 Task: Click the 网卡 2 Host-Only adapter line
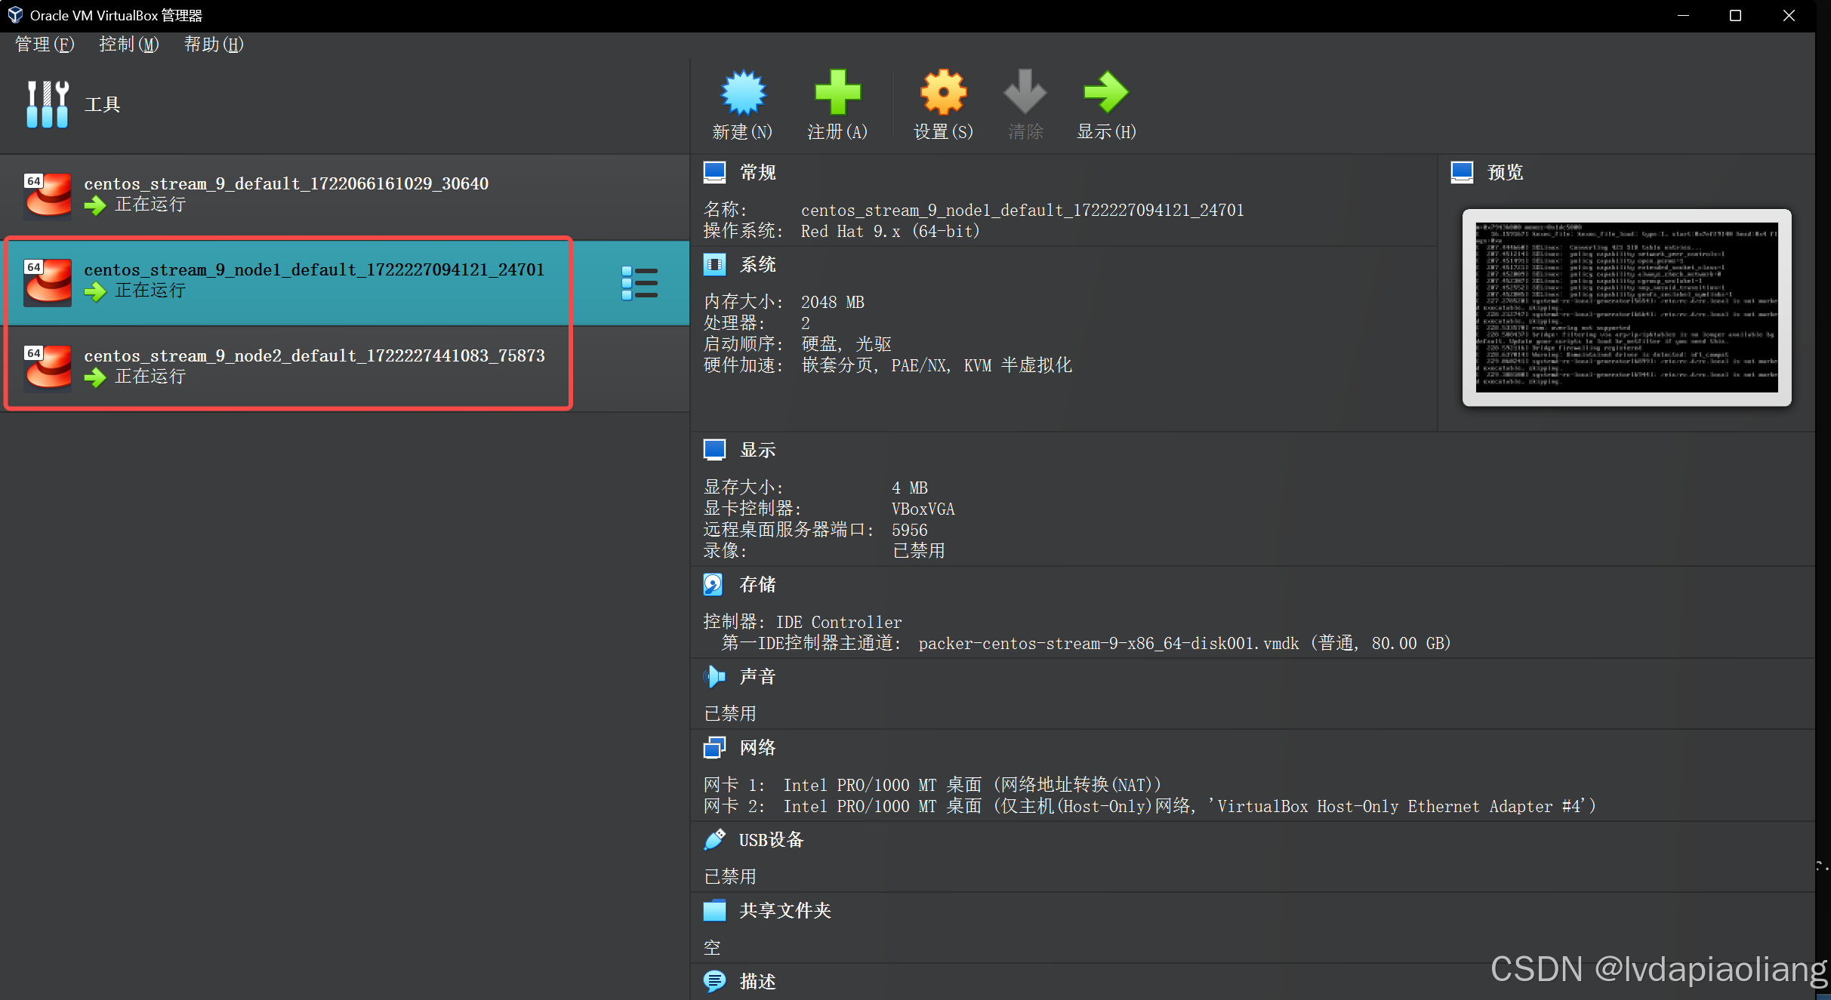1150,806
